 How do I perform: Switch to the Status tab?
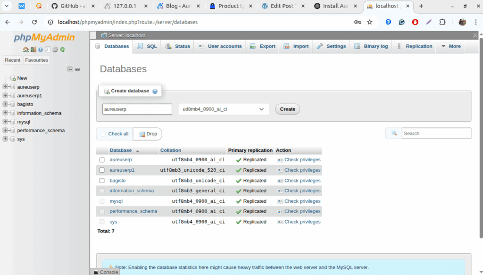[x=178, y=46]
